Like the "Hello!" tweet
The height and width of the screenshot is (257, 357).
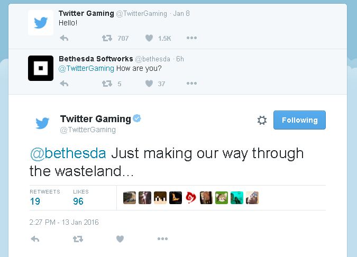pyautogui.click(x=149, y=38)
